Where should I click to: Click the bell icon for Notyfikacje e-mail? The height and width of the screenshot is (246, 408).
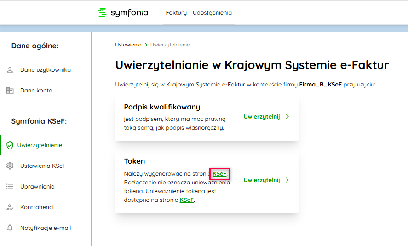[10, 228]
